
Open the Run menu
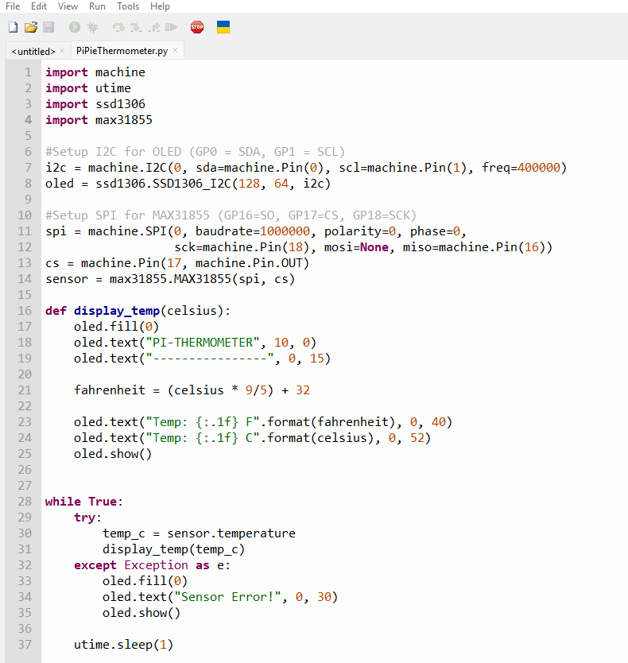pos(97,6)
